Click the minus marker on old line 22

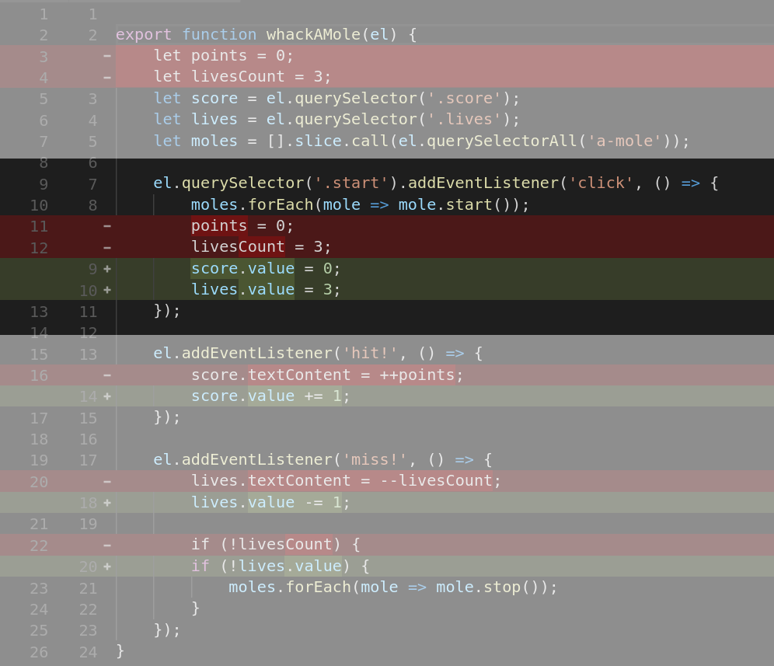tap(107, 546)
